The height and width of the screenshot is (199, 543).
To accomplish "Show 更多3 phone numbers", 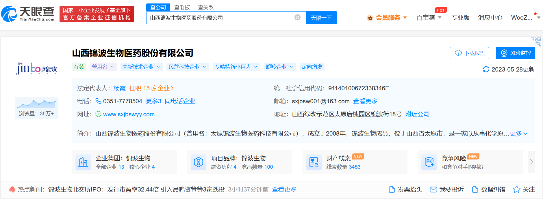I will click(153, 101).
